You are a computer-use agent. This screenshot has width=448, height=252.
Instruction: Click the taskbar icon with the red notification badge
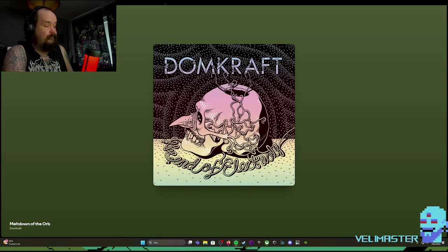(220, 243)
